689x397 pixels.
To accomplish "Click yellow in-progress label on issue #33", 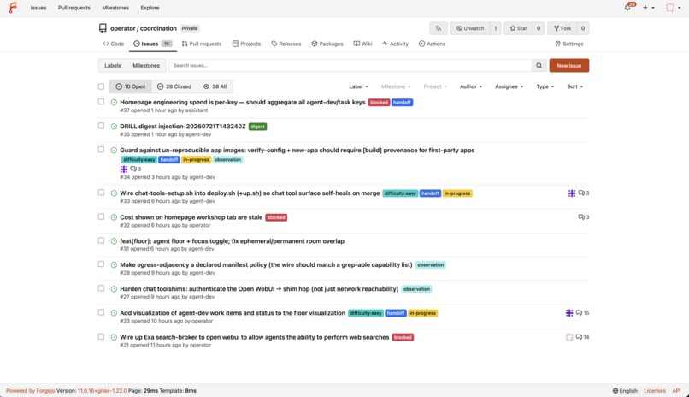I will (x=457, y=193).
